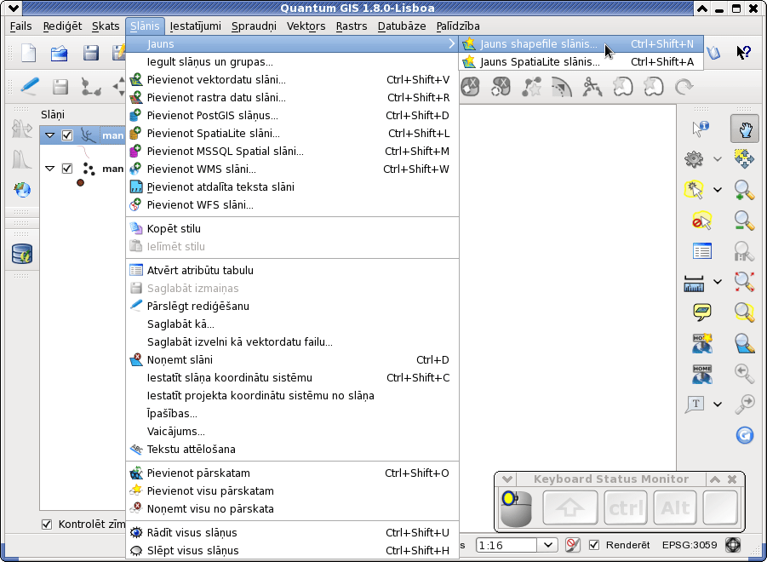
Task: Click the Measure ruler tool icon
Action: [x=694, y=282]
